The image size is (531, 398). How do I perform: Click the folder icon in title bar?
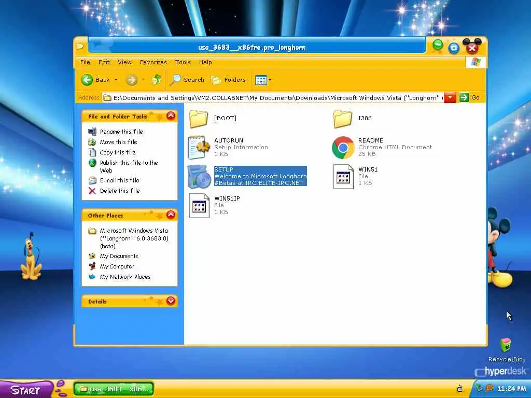(x=80, y=46)
